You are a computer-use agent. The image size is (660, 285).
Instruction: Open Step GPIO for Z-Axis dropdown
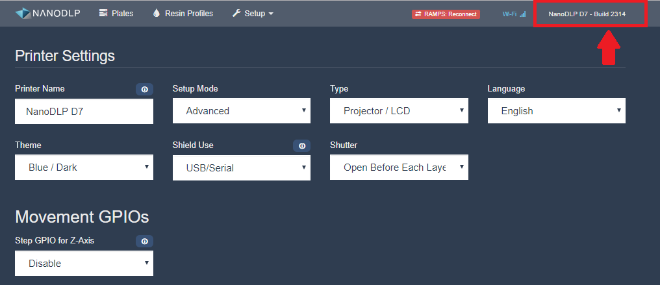[x=84, y=264]
